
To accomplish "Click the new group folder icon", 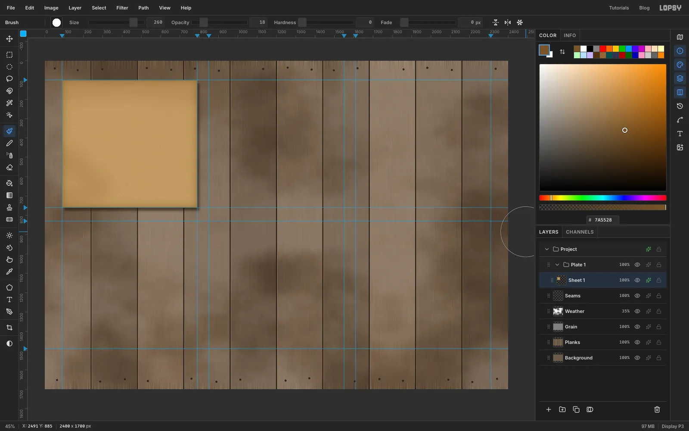I will point(562,409).
